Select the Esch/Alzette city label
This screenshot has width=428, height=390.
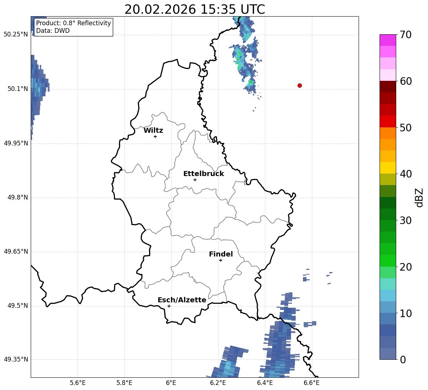(x=182, y=300)
